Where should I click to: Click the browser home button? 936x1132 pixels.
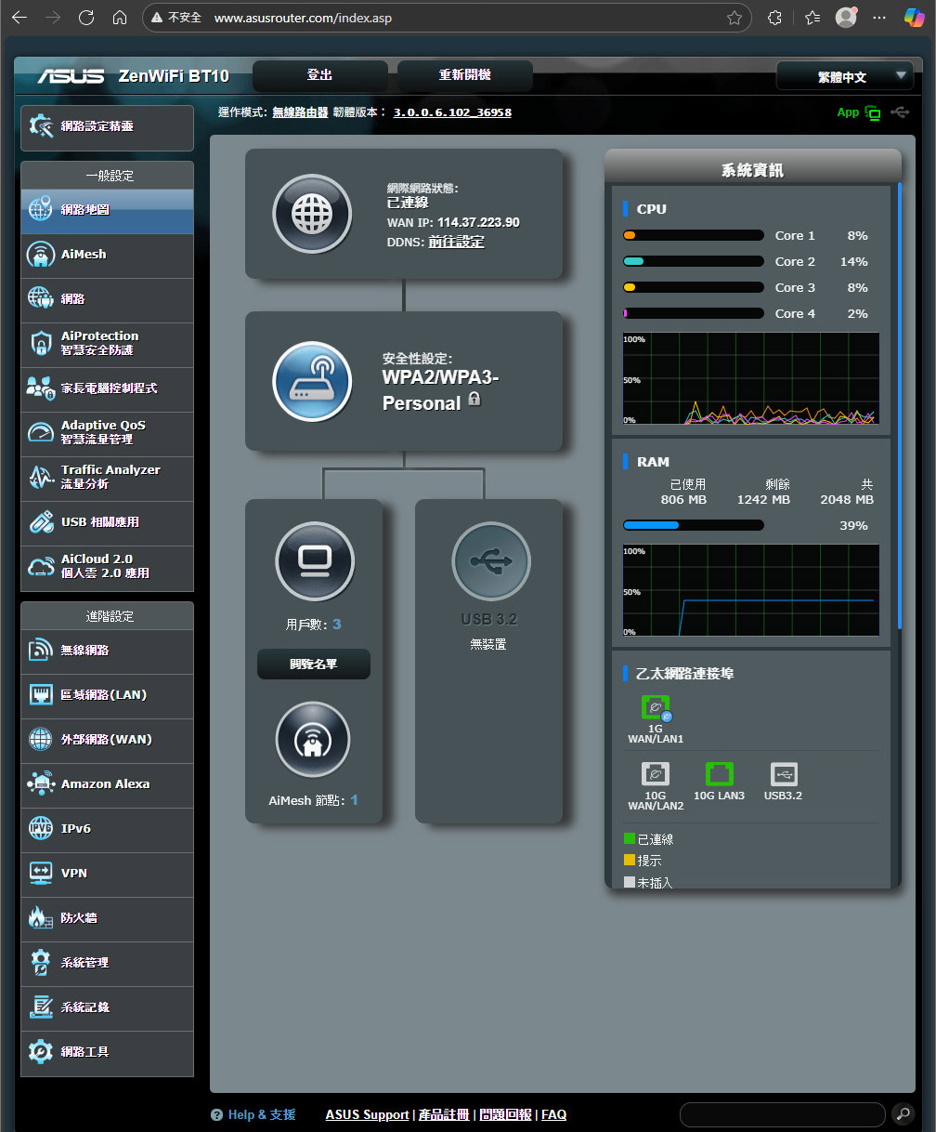[x=119, y=18]
